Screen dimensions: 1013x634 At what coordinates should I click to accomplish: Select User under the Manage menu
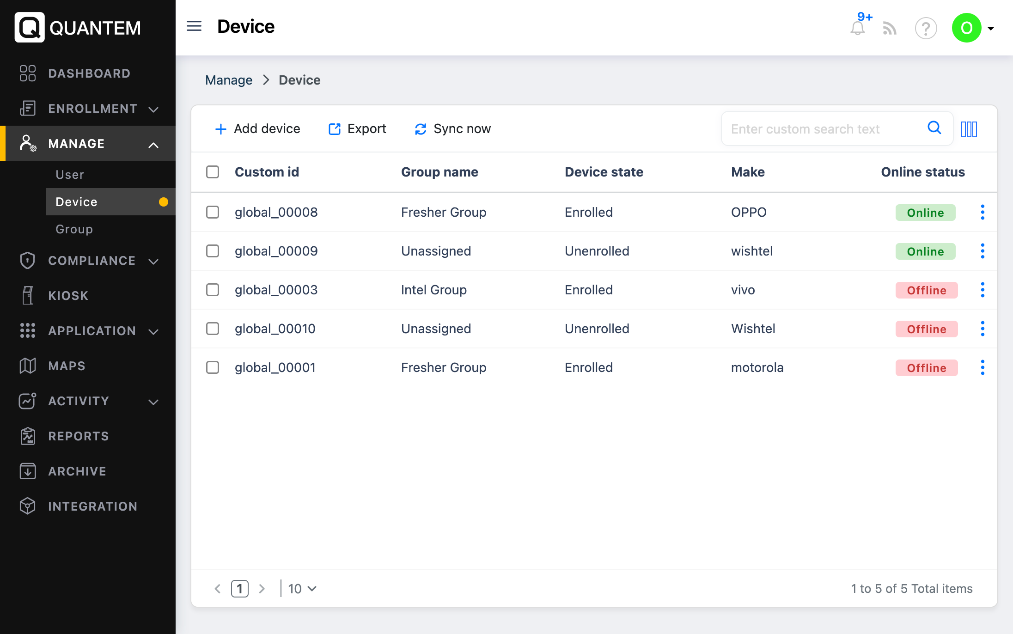pos(69,174)
